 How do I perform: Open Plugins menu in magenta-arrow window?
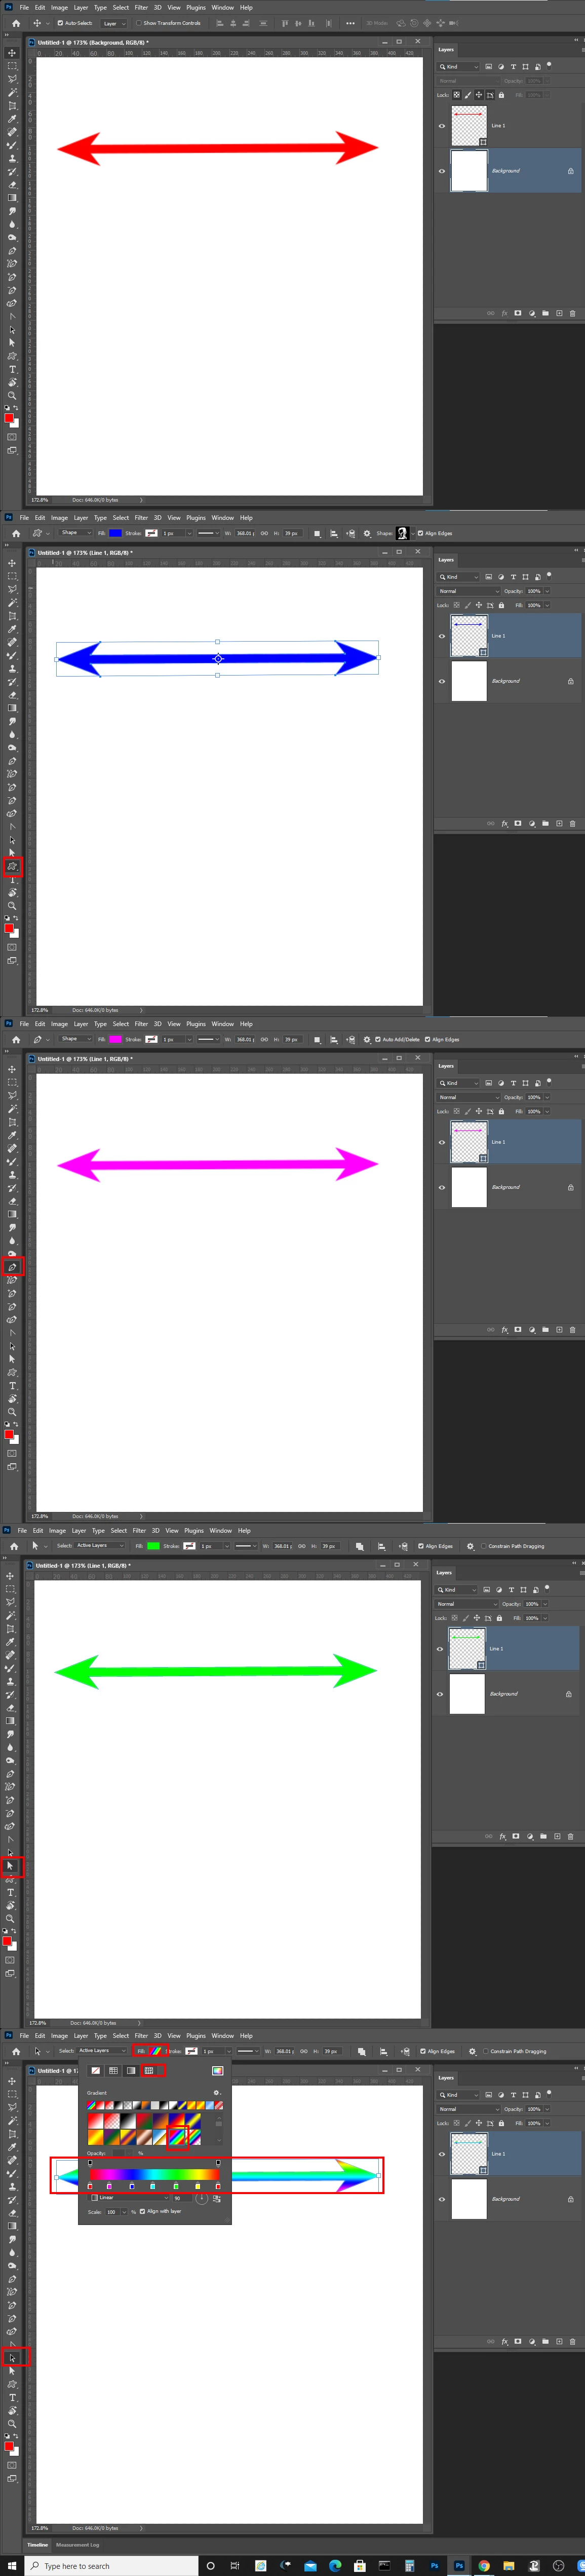tap(196, 1024)
